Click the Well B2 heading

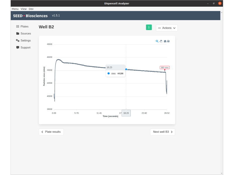click(x=47, y=27)
